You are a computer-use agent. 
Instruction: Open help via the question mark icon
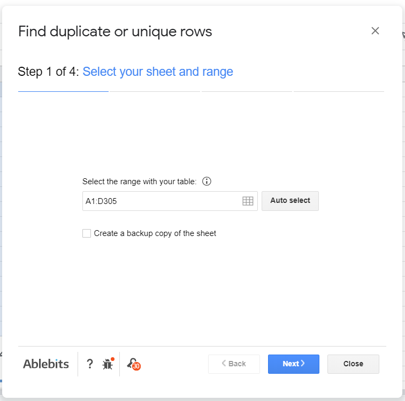pyautogui.click(x=90, y=364)
